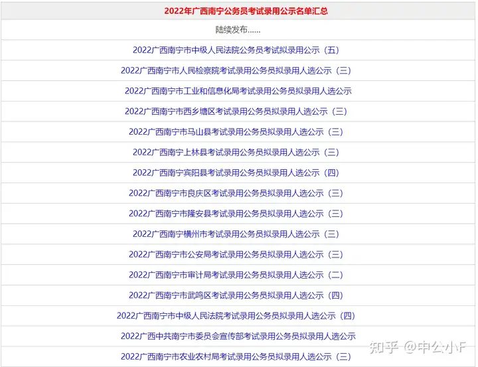Open 南宁市西乡塘区拟录用人选公示（三） link

coord(236,111)
